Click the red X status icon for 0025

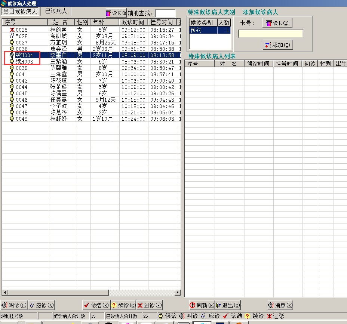(x=12, y=30)
